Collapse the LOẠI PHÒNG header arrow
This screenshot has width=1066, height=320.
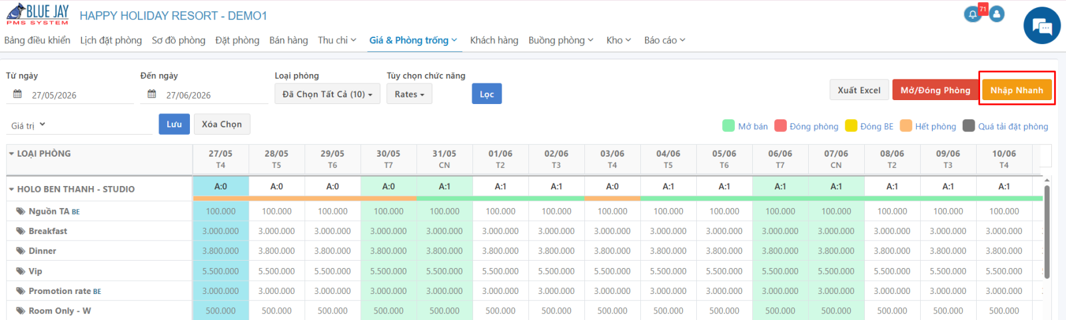point(11,153)
